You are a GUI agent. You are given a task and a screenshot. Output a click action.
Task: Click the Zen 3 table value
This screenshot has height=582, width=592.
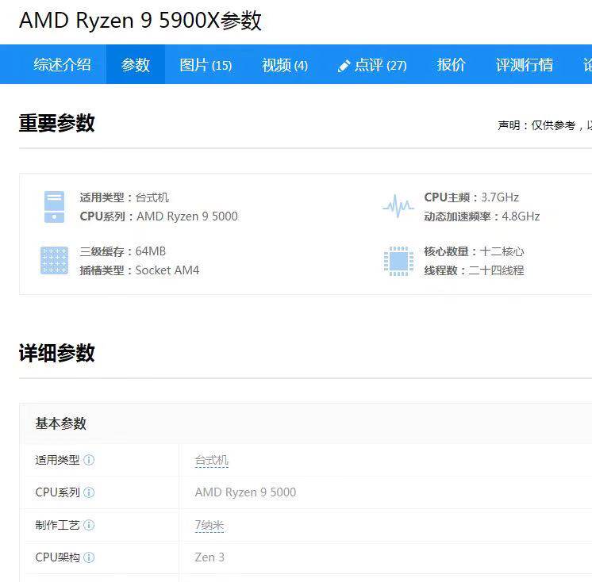[x=210, y=557]
